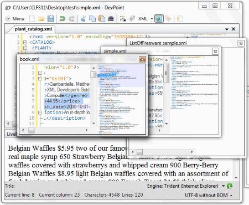
Task: Click ListOfFreeware horizontal scroll right arrow
Action: tap(192, 152)
